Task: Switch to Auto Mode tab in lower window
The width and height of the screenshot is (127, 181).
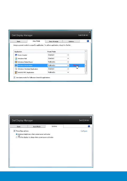Action: (37, 127)
